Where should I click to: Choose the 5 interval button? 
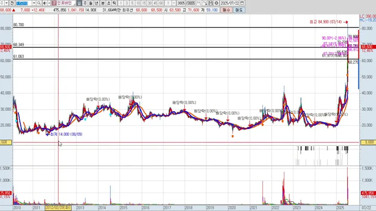(x=132, y=3)
